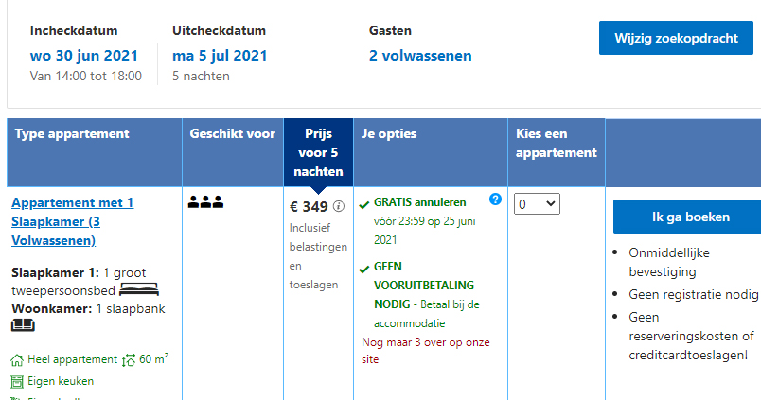Open the apartment quantity dropdown

tap(537, 203)
